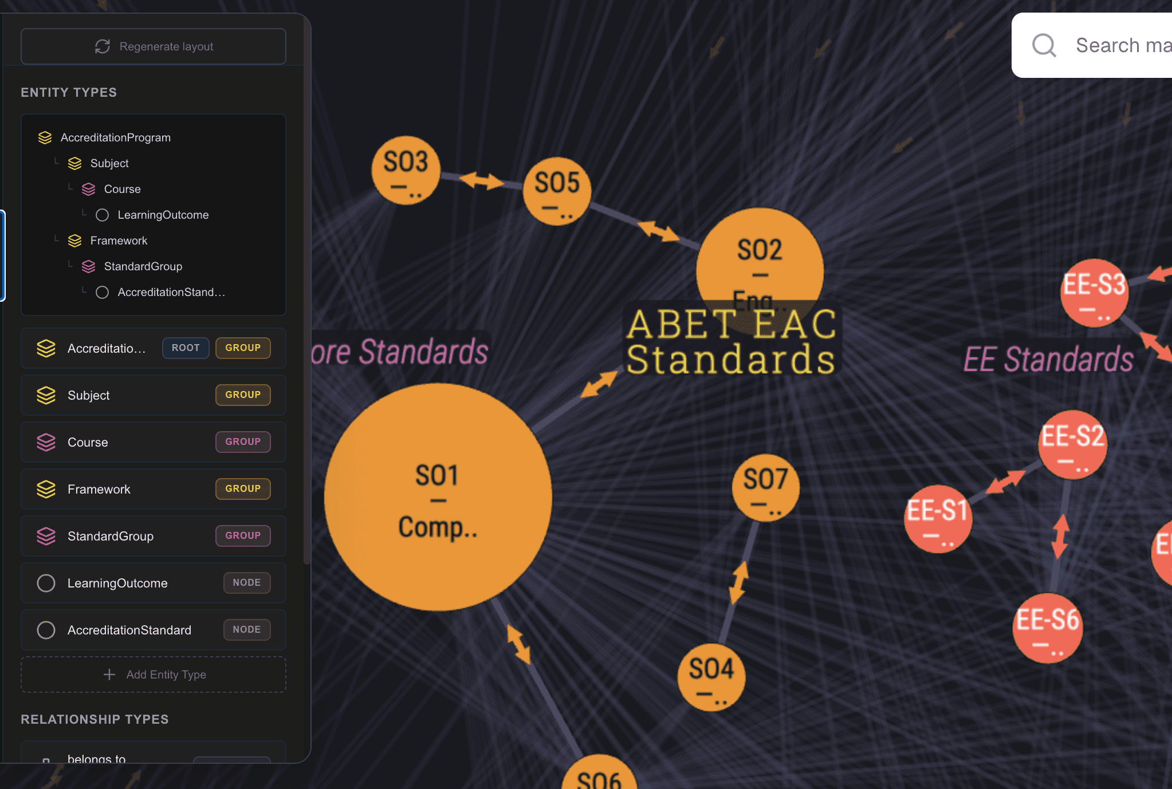Click the GROUP badge on the Accreditatio… card
Image resolution: width=1172 pixels, height=789 pixels.
[243, 348]
